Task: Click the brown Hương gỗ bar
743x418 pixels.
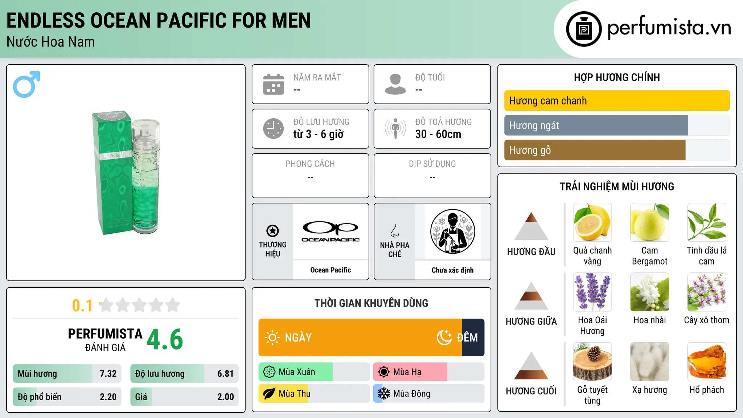Action: pyautogui.click(x=595, y=150)
